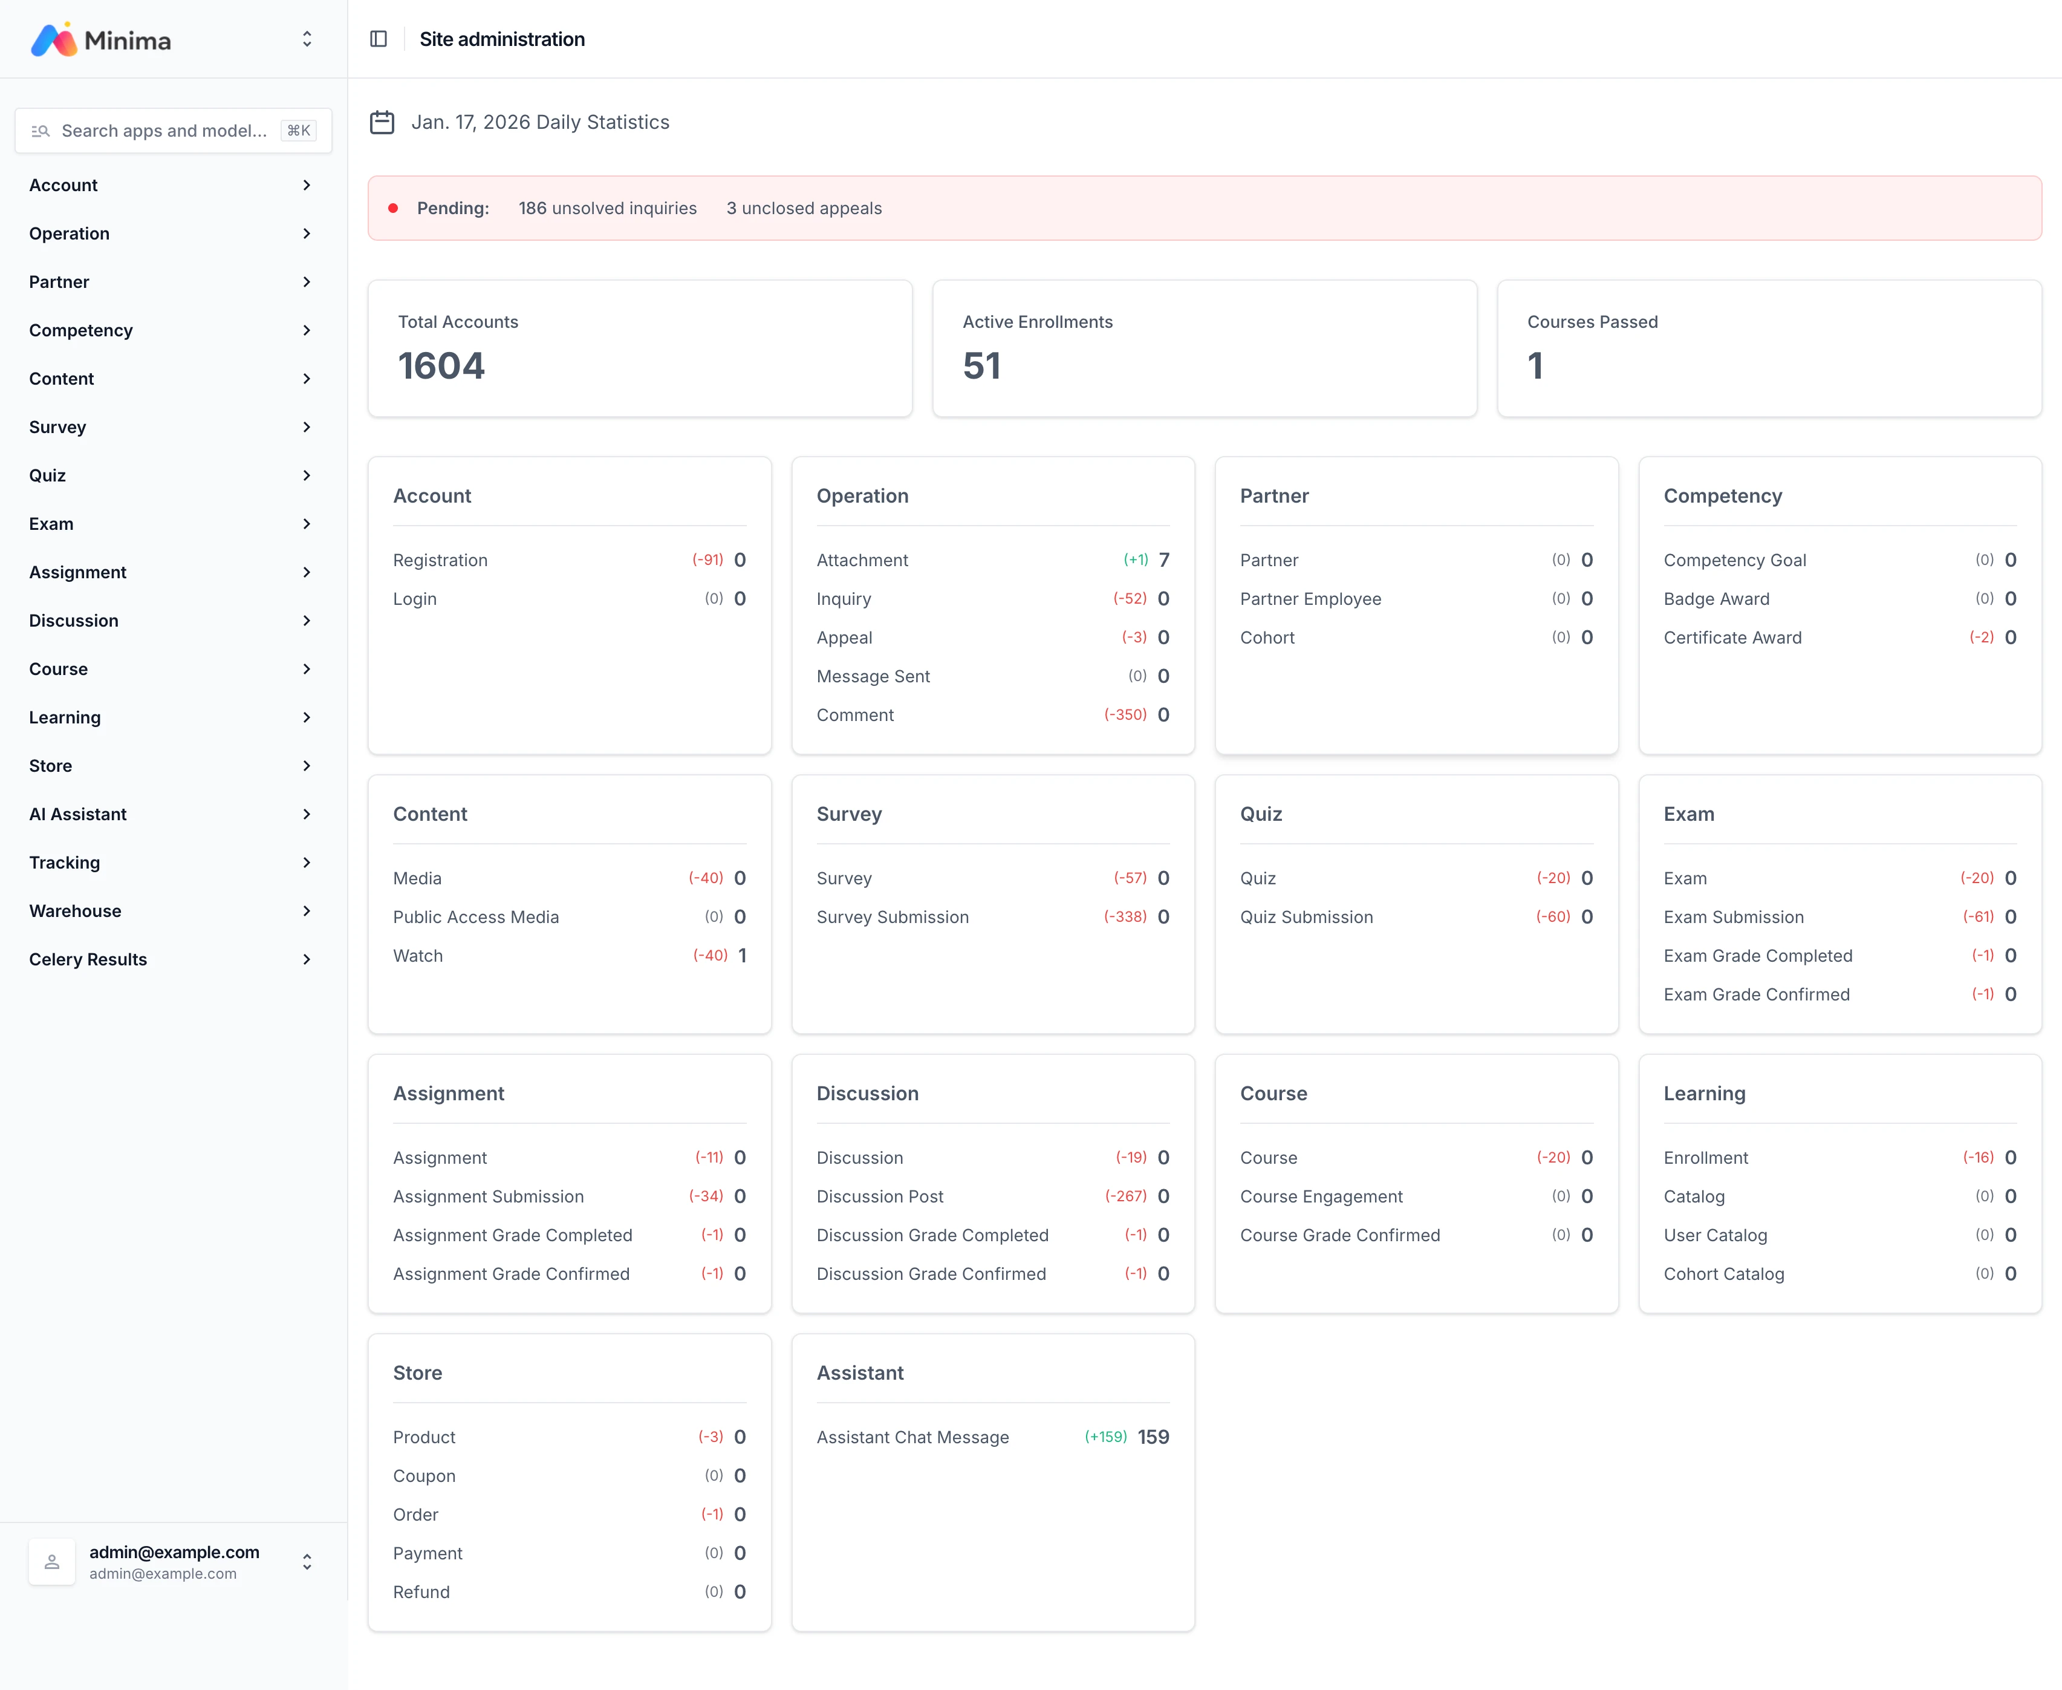
Task: Expand the Celery Results chevron
Action: tap(307, 960)
